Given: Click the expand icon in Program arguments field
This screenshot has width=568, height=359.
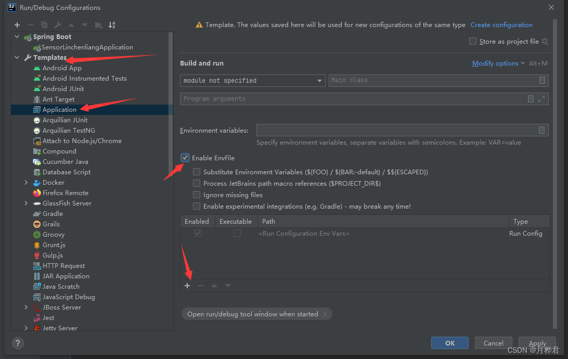Looking at the screenshot, I should 541,99.
